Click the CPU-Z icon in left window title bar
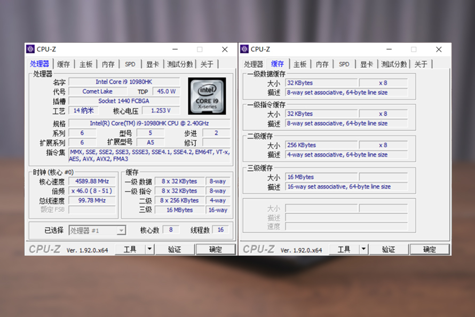 pos(30,49)
